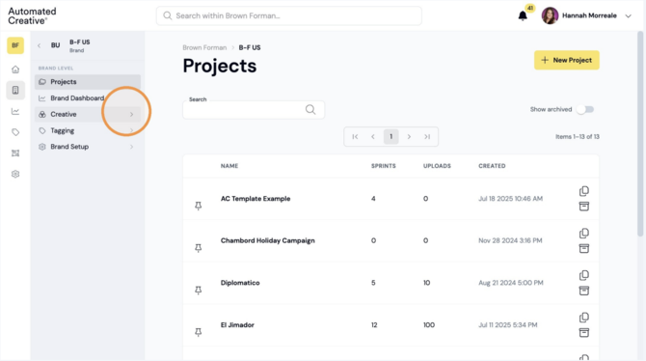Select Creative in the sidebar
The image size is (646, 361).
(x=88, y=114)
